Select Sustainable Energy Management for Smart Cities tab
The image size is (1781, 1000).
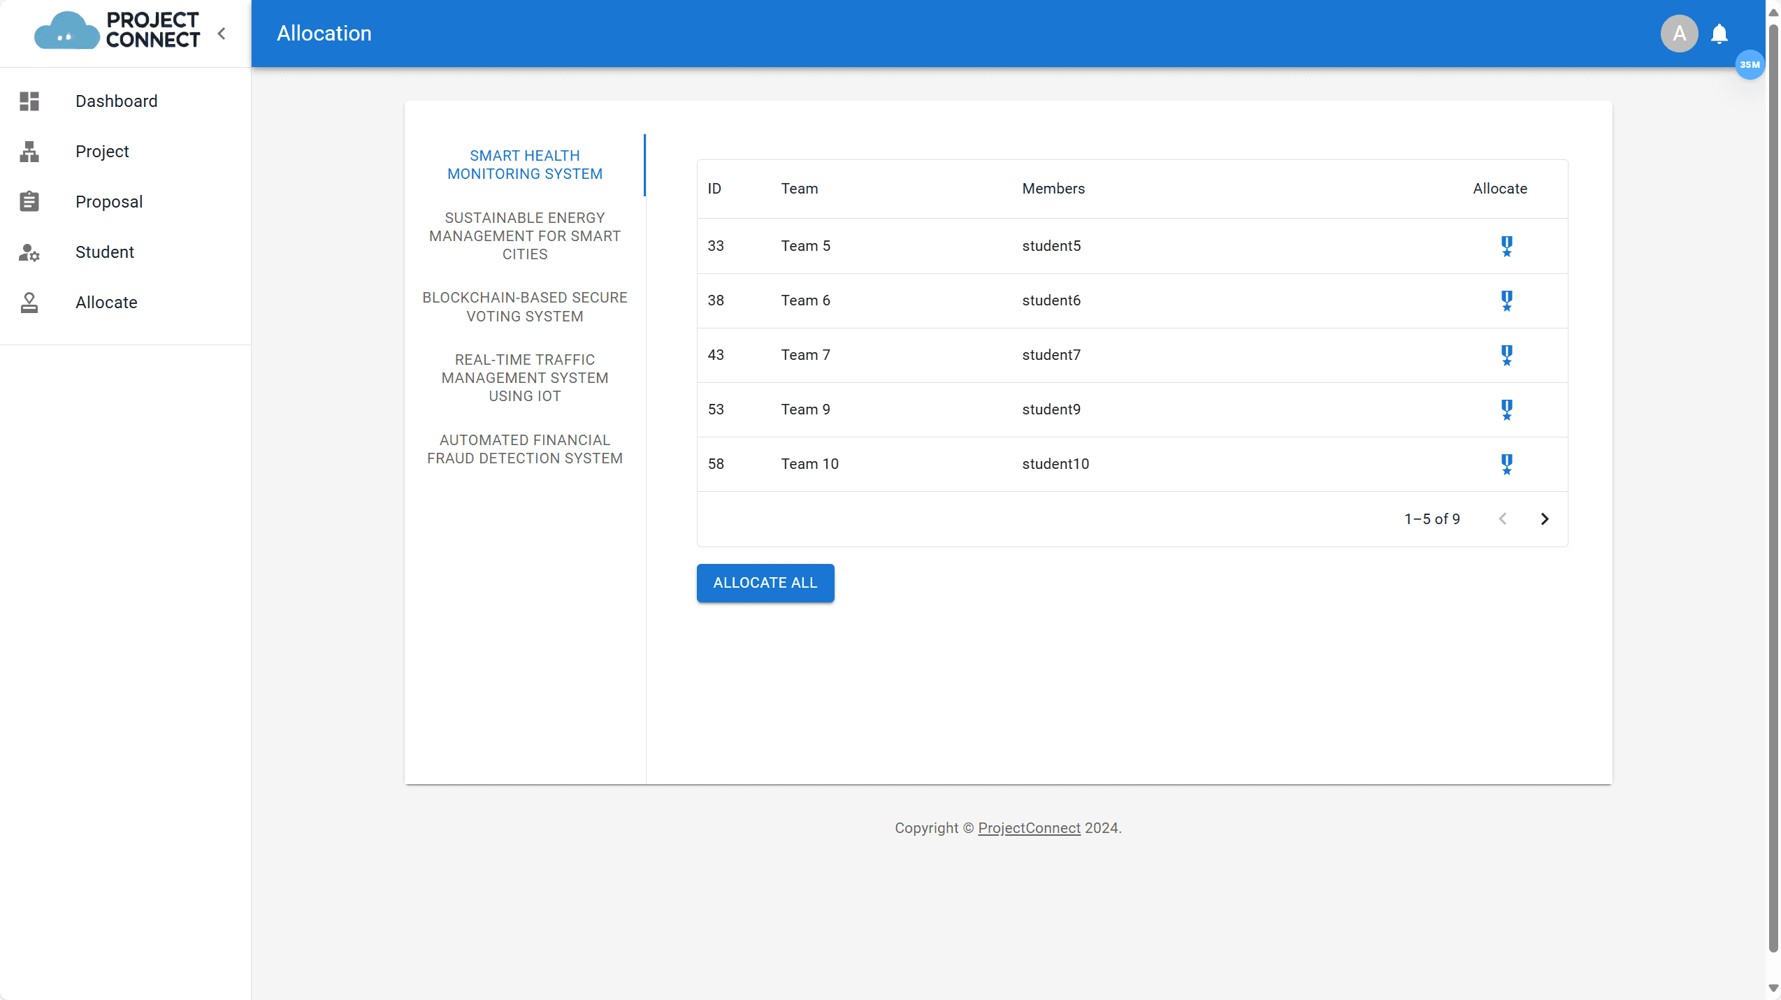point(524,236)
